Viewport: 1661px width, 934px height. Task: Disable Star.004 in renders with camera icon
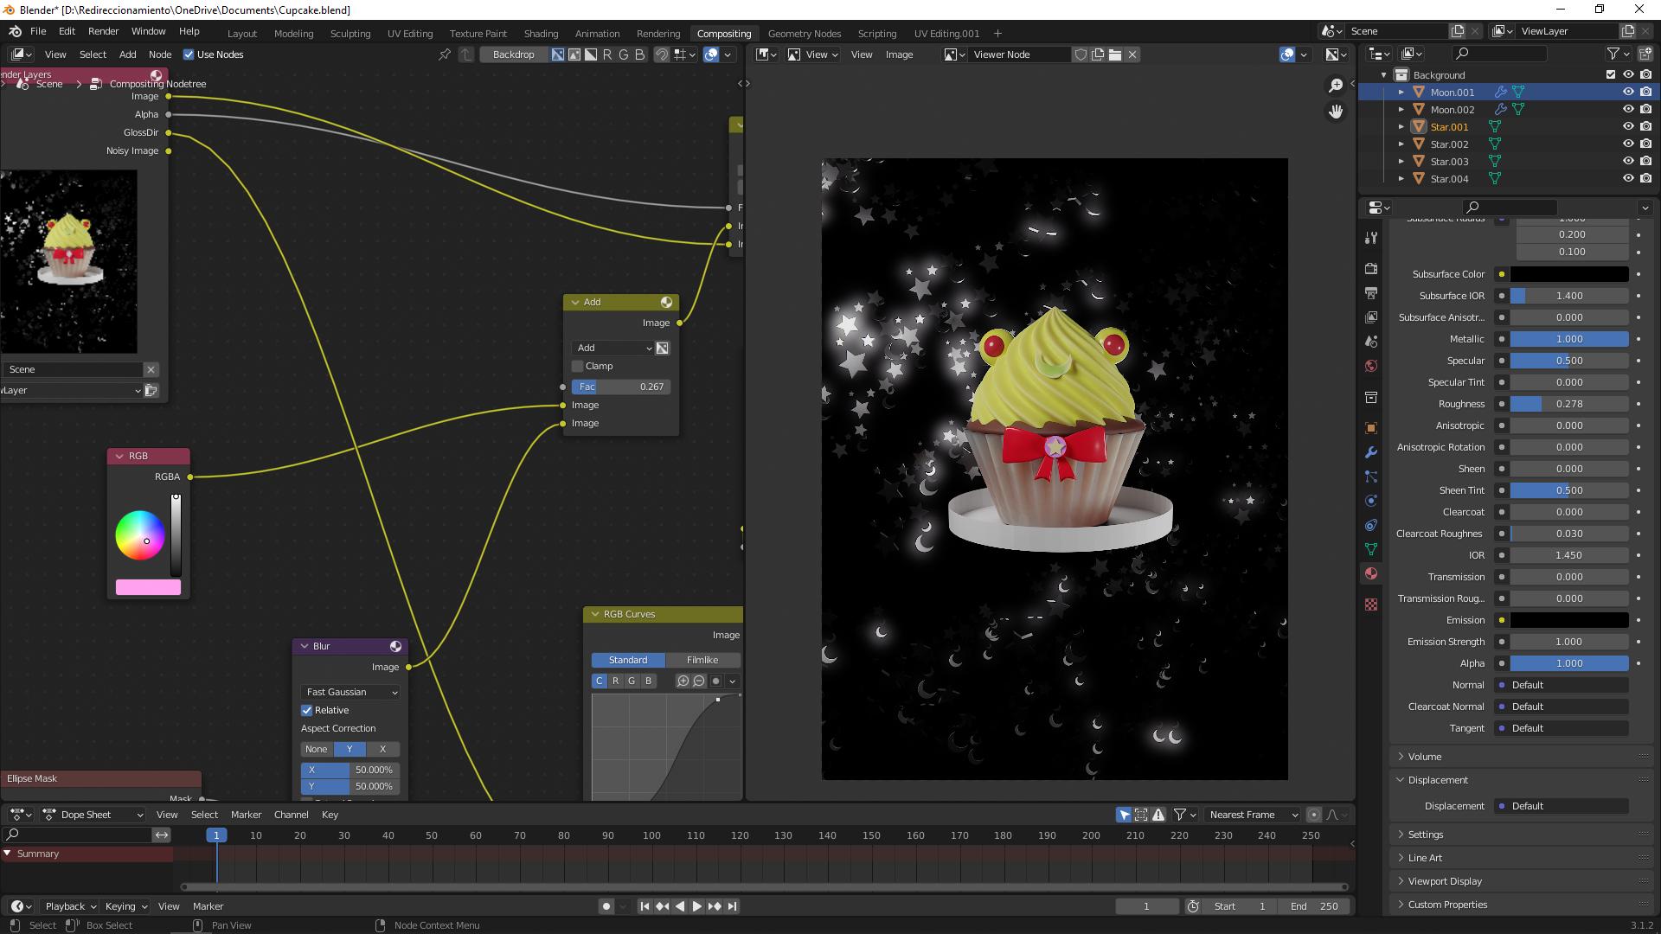pos(1645,178)
